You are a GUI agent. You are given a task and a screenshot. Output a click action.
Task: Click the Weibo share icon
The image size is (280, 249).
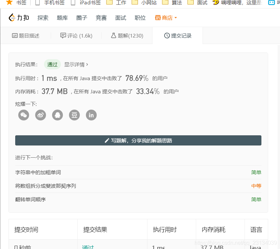pyautogui.click(x=40, y=115)
